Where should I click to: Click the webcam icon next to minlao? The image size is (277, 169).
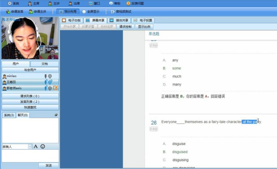tap(50, 76)
